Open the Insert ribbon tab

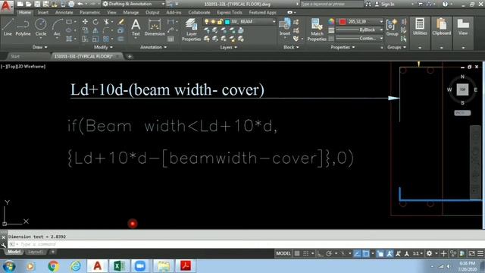pyautogui.click(x=43, y=12)
